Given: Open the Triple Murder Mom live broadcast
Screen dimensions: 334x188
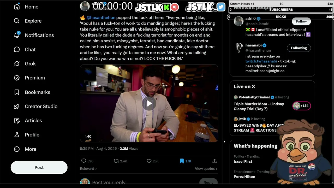Looking at the screenshot, I should tap(259, 106).
